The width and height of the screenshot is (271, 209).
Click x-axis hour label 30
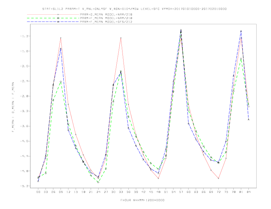113,192
